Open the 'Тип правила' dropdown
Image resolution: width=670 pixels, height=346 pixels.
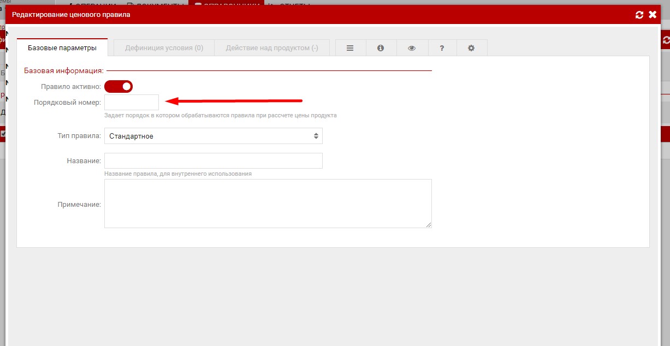pos(213,136)
